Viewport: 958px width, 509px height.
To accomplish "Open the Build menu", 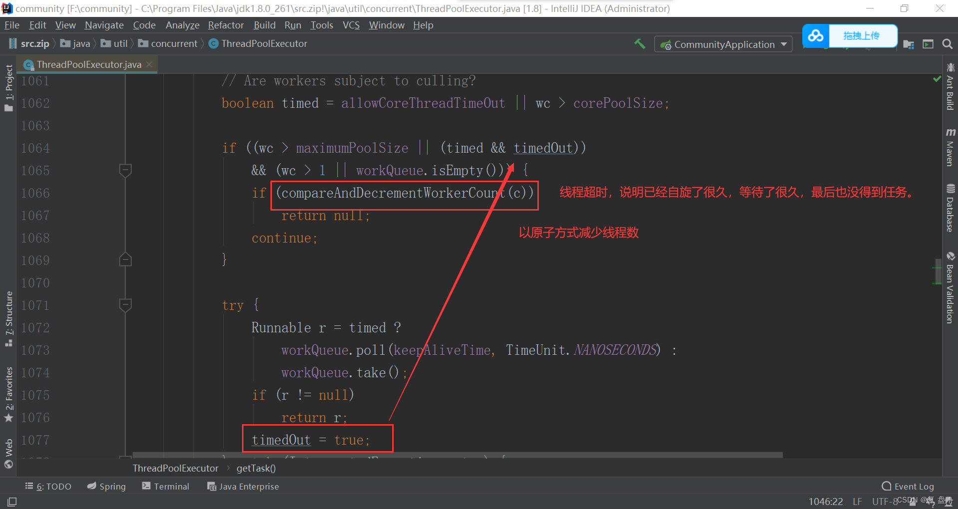I will (264, 25).
